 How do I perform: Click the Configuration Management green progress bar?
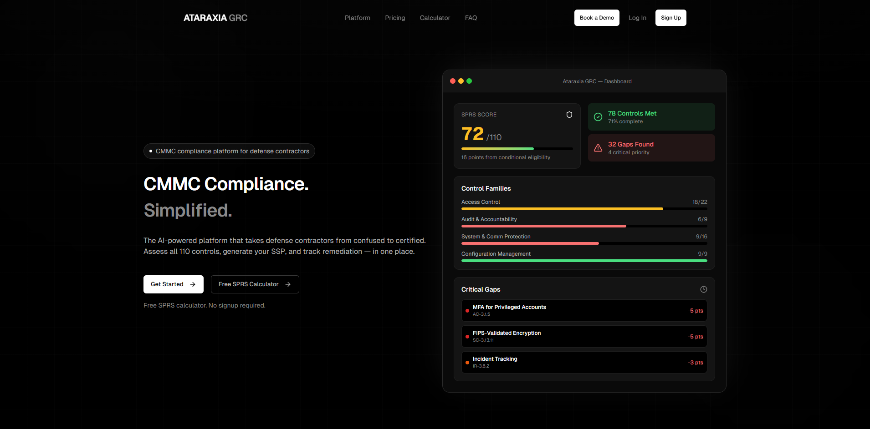pos(584,261)
